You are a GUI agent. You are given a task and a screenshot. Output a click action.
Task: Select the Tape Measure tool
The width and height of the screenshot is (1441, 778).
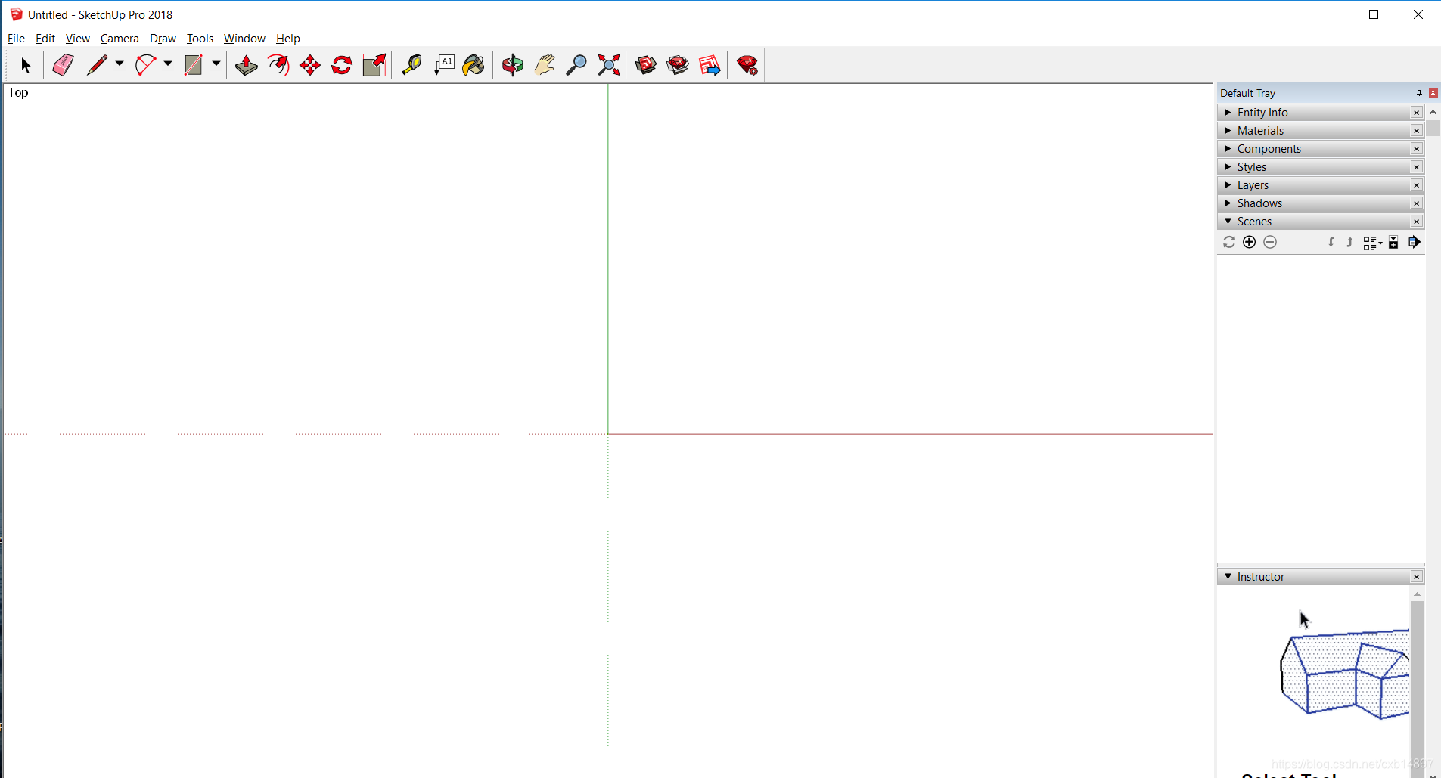pyautogui.click(x=411, y=65)
